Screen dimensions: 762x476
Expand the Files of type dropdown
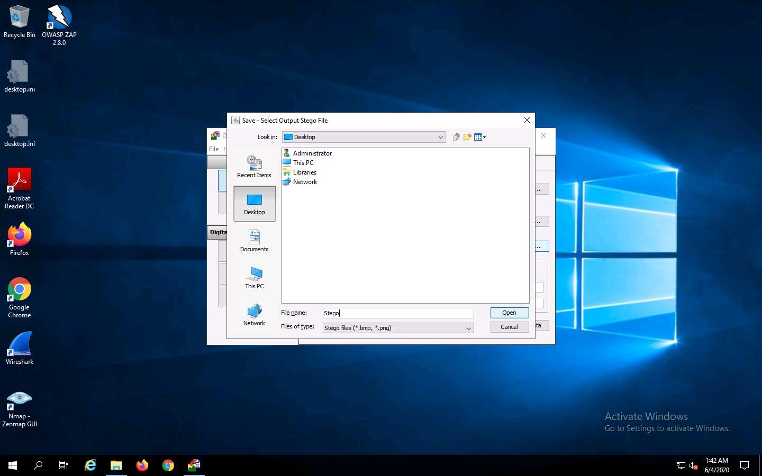pos(468,328)
